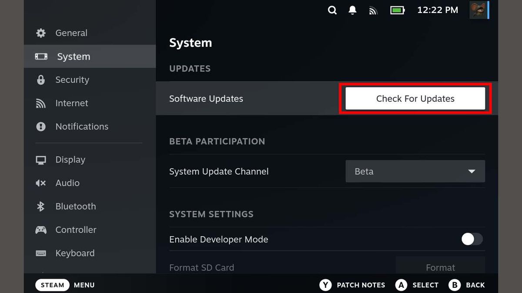Open the Search icon in the top bar
The height and width of the screenshot is (293, 522).
[x=332, y=10]
